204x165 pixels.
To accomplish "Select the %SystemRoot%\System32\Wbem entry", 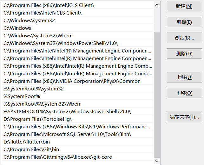I will (77, 104).
